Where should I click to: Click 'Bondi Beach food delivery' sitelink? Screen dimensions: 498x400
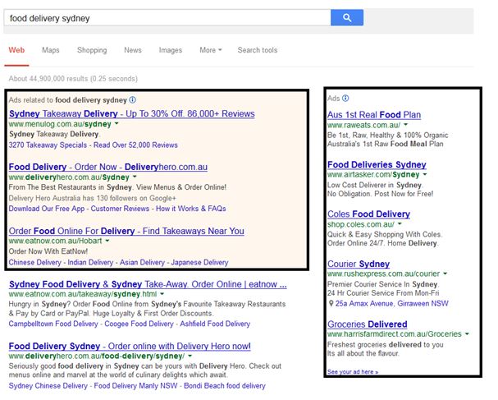pyautogui.click(x=225, y=386)
